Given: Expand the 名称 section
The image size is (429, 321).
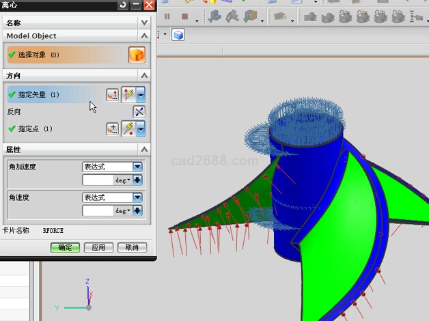Looking at the screenshot, I should (x=143, y=23).
